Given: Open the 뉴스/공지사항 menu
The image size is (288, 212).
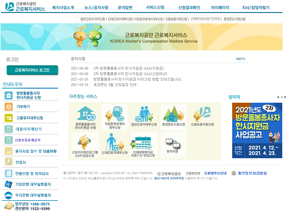Looking at the screenshot, I should [96, 7].
